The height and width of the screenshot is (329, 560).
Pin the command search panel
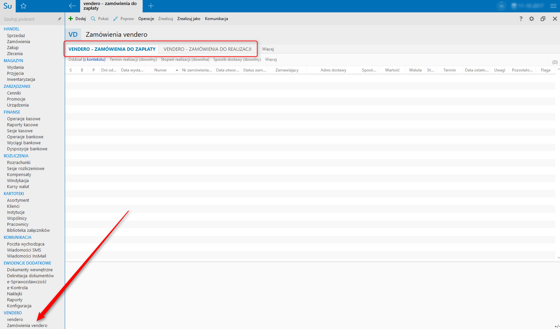[x=59, y=19]
